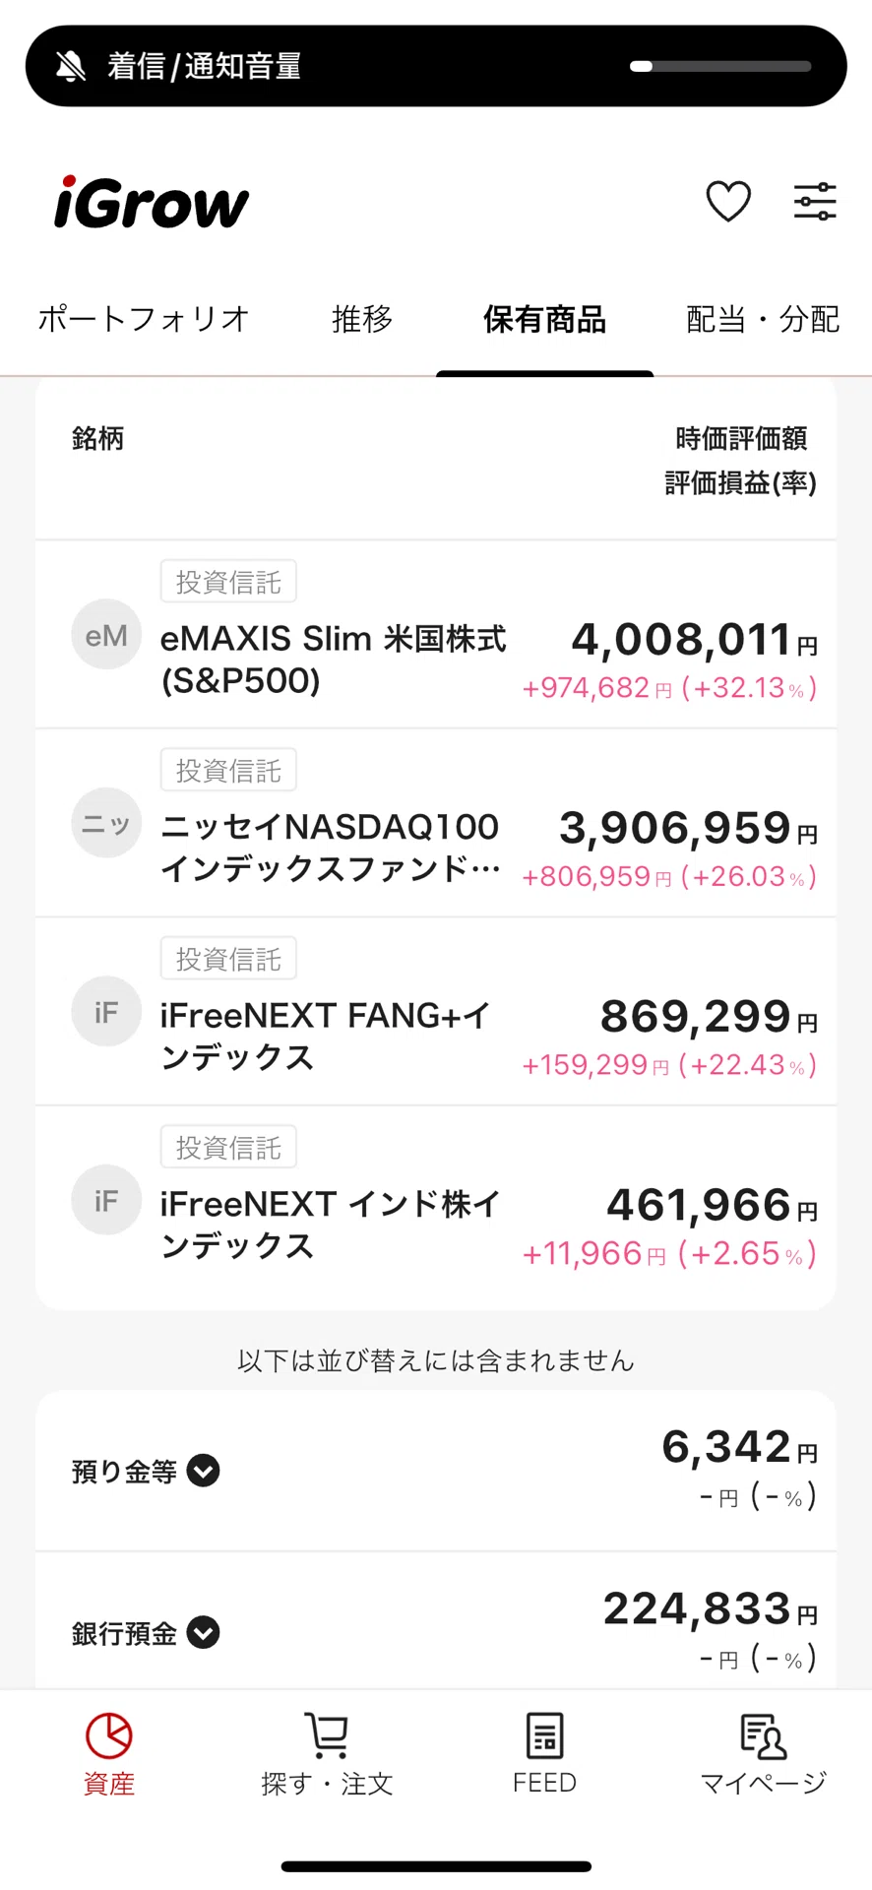The height and width of the screenshot is (1890, 872).
Task: Open the 探す・注文 cart icon
Action: [327, 1735]
